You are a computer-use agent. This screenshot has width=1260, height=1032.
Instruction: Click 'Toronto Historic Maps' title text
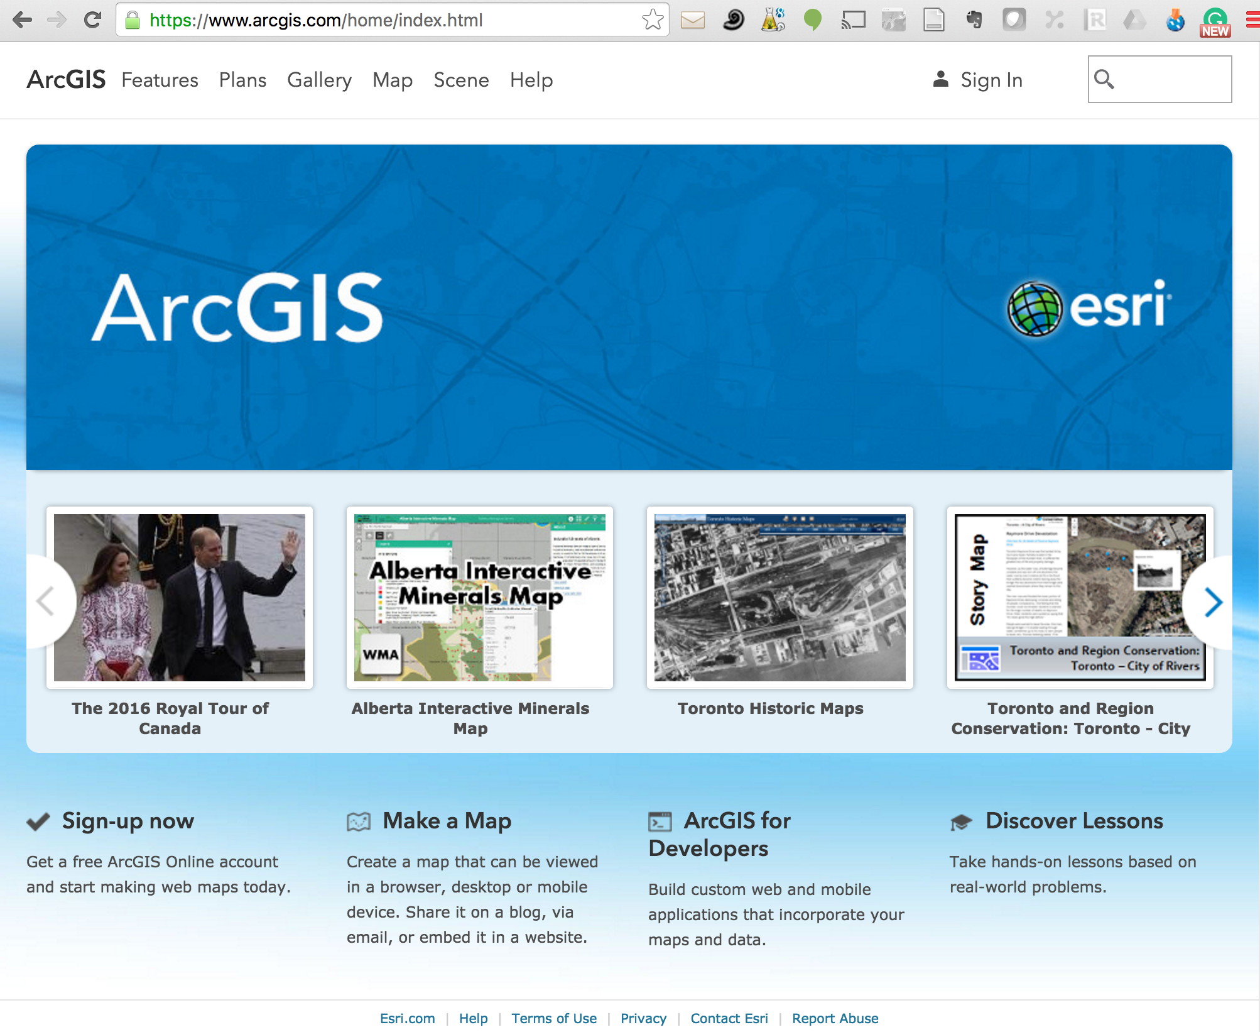[771, 708]
